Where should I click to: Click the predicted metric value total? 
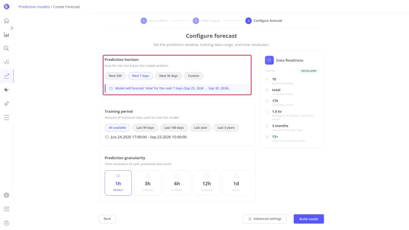coord(276,90)
